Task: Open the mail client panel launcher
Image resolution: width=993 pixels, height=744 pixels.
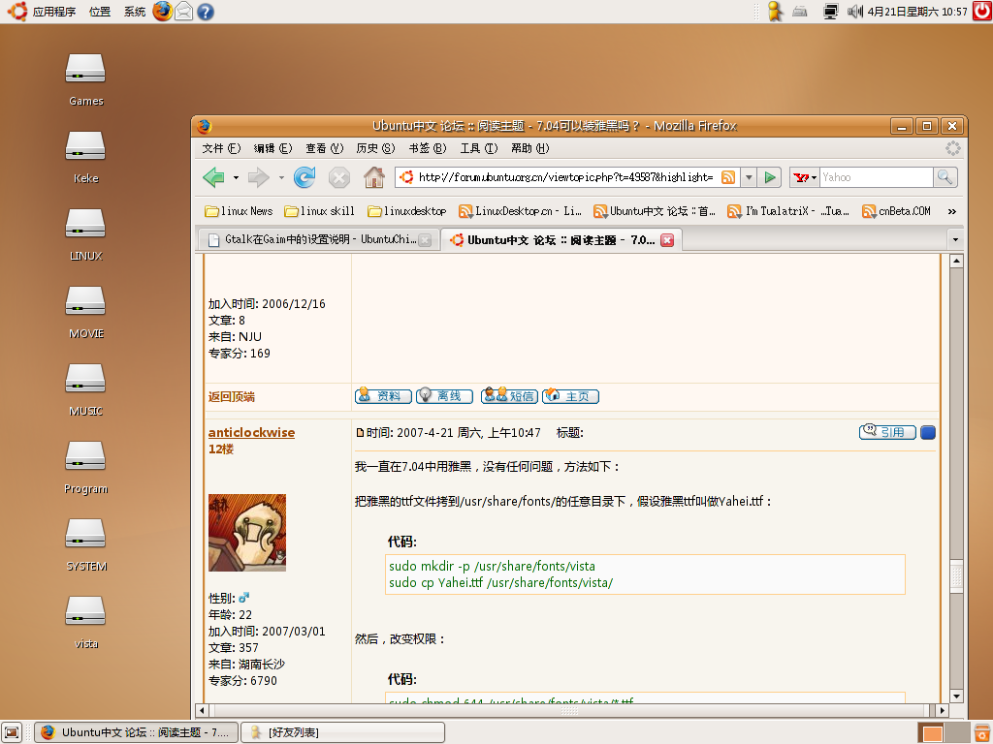Action: [183, 12]
